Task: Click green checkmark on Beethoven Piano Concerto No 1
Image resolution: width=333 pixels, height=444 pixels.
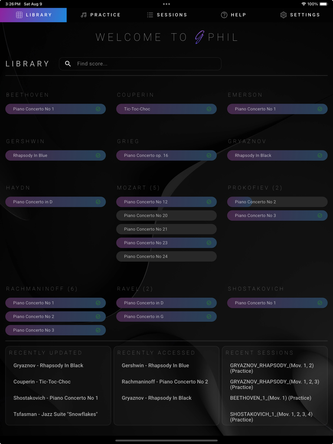Action: click(x=98, y=109)
